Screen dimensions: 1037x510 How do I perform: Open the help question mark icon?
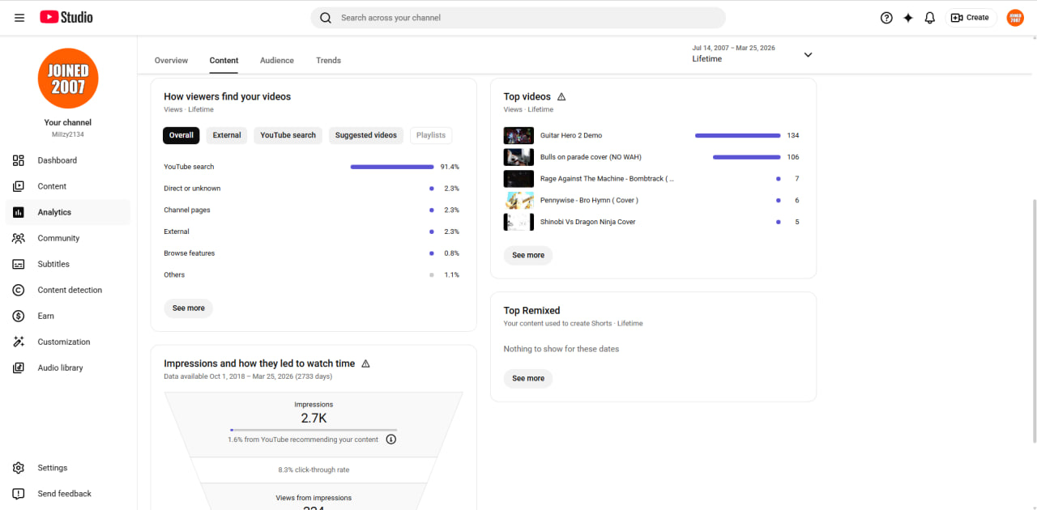pos(886,18)
